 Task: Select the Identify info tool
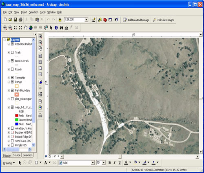pyautogui.click(x=56, y=28)
